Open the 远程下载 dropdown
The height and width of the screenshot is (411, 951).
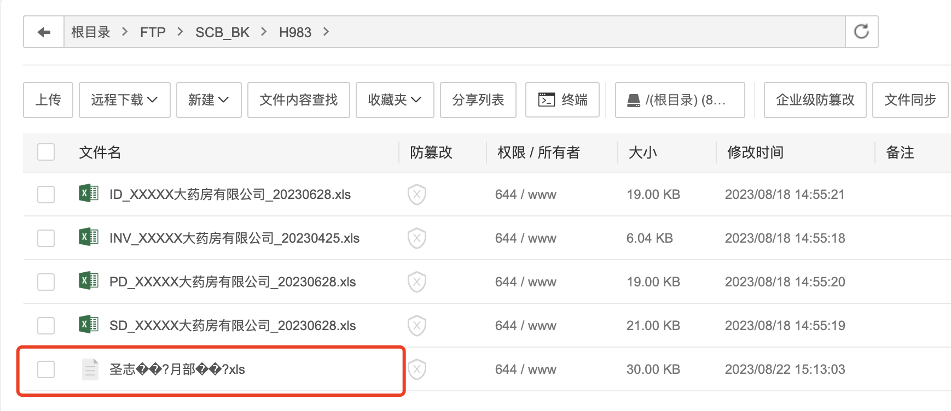125,100
